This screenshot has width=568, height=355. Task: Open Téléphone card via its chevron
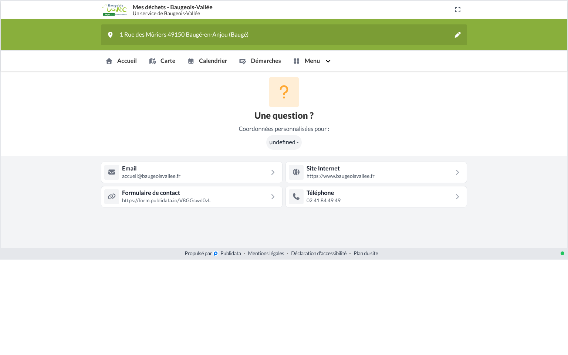click(457, 197)
